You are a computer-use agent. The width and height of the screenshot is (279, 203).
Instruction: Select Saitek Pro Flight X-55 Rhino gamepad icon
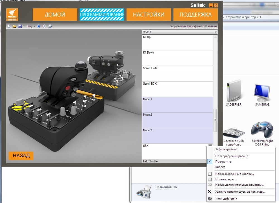[262, 134]
